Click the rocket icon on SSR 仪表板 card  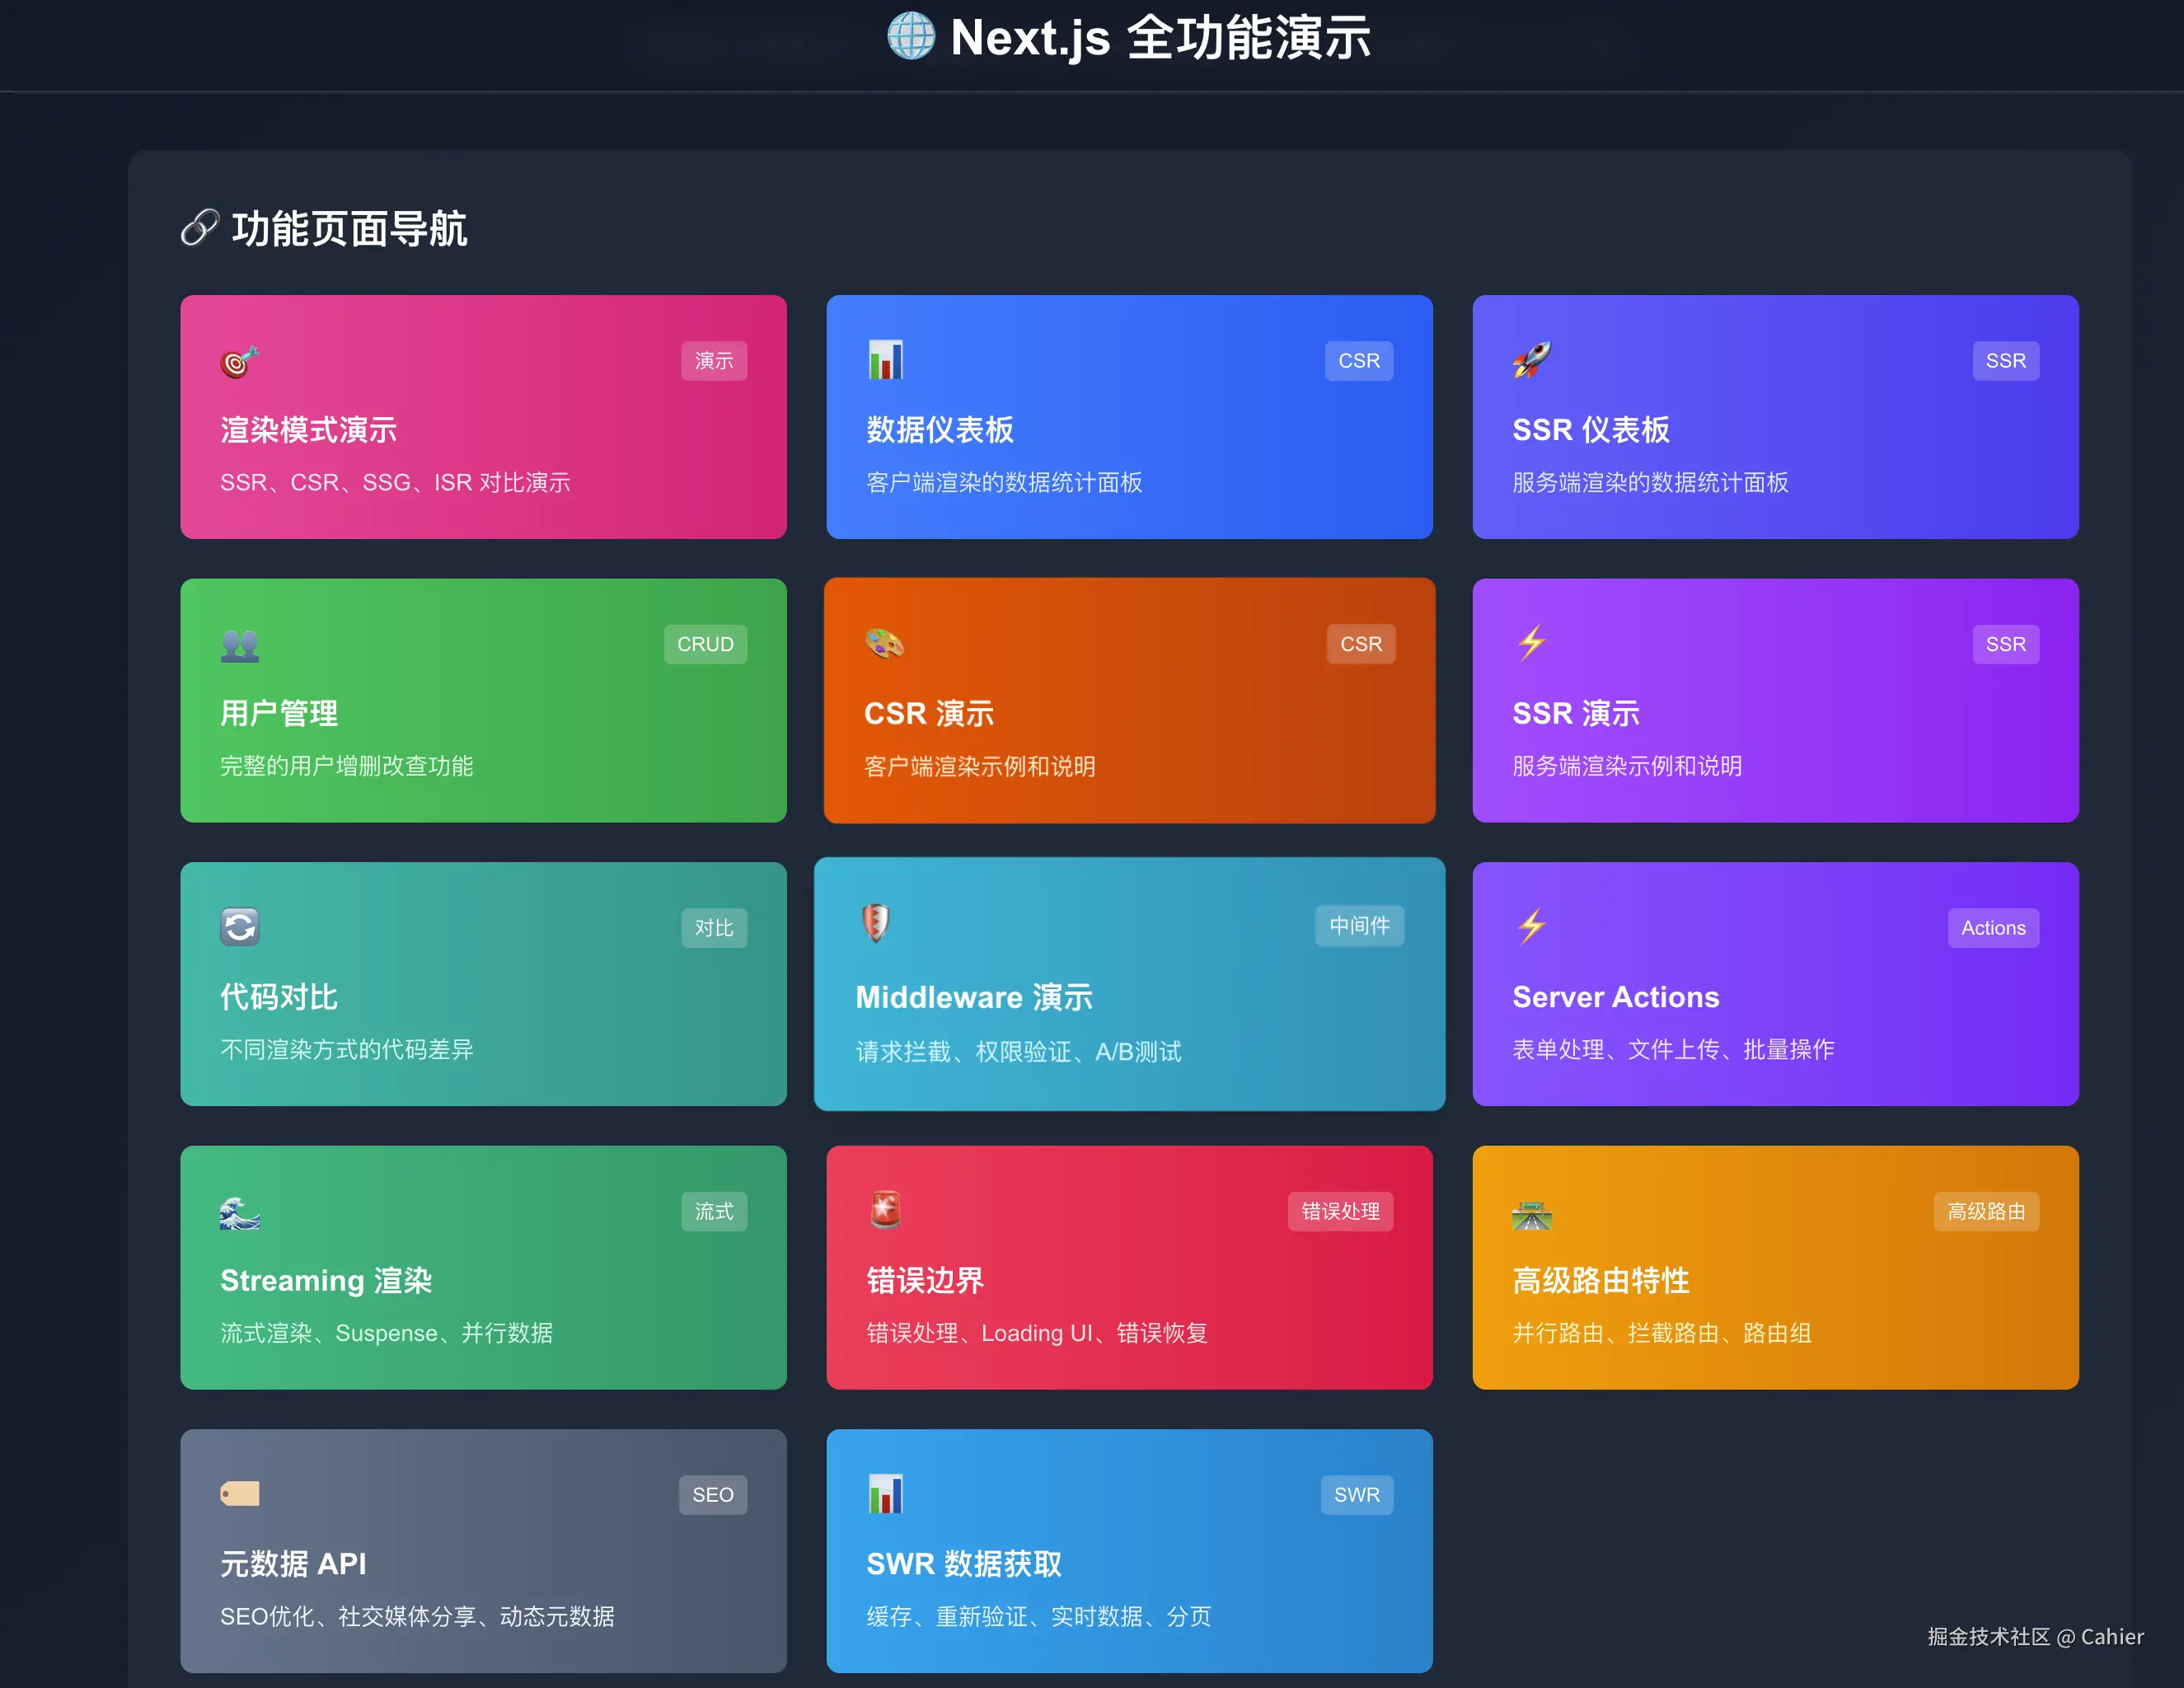pyautogui.click(x=1531, y=360)
